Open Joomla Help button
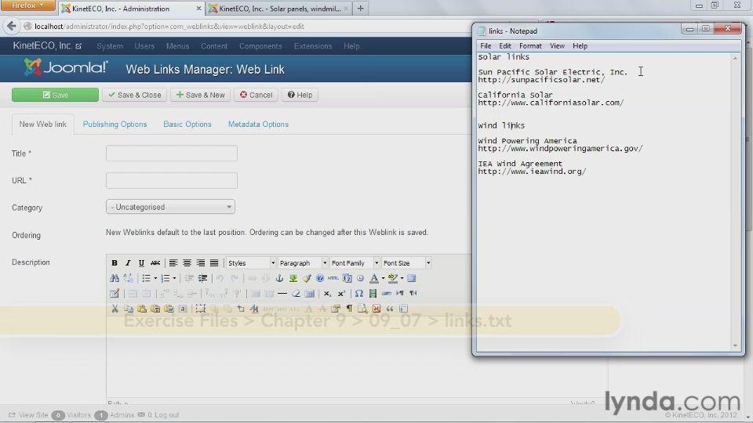The image size is (753, 423). (300, 95)
